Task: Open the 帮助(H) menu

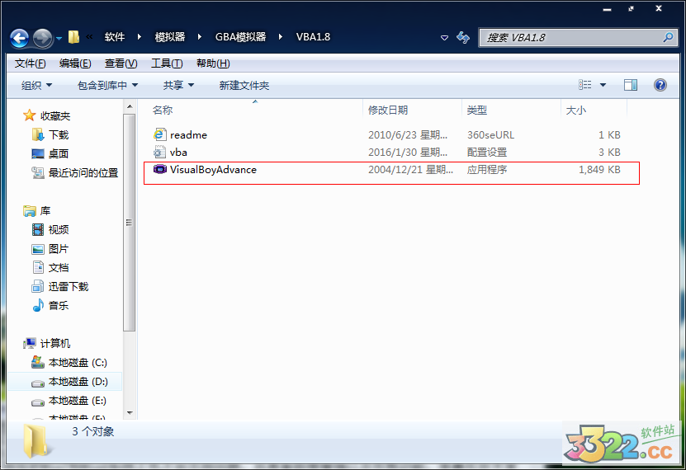Action: 213,63
